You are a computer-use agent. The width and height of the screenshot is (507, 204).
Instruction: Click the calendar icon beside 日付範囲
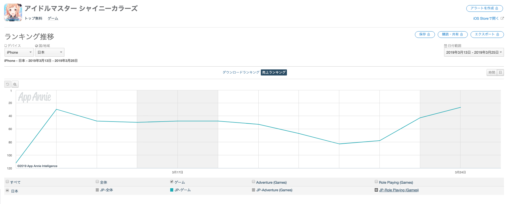(x=446, y=46)
